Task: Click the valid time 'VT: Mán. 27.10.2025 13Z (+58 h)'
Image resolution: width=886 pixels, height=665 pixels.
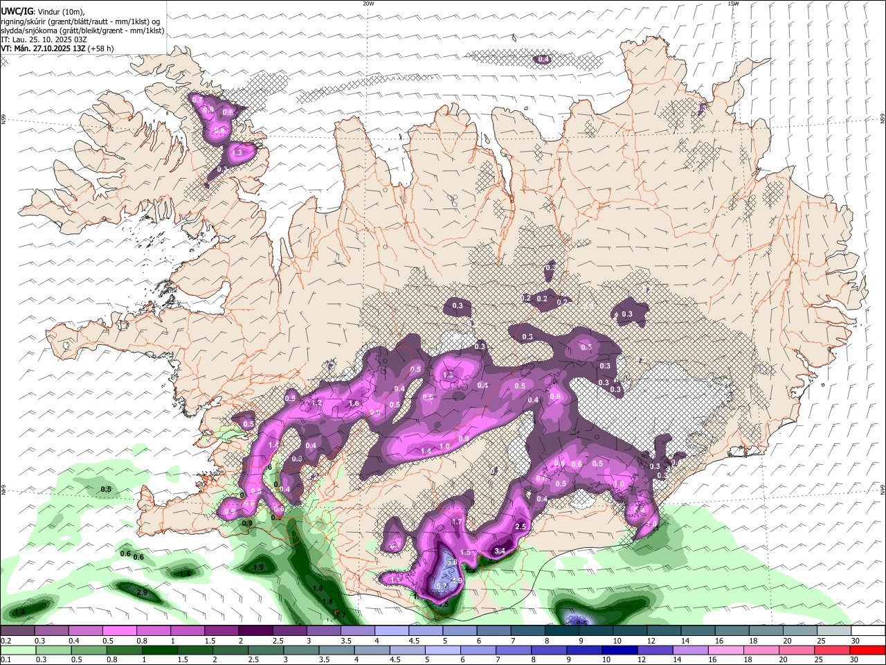Action: [x=57, y=48]
